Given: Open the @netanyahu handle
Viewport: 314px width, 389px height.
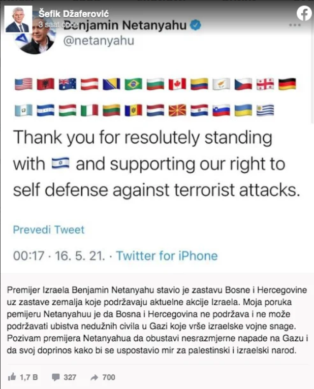Looking at the screenshot, I should (x=99, y=41).
